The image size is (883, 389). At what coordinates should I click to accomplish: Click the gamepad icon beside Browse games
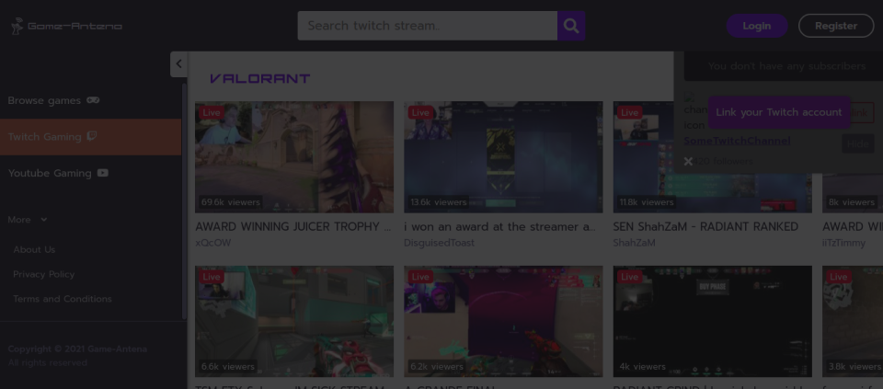pos(93,100)
